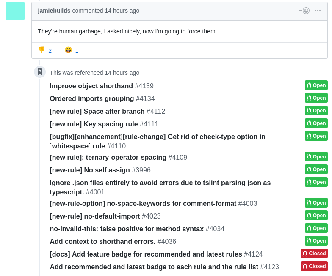Click Closed badge for #4123 rule list
Viewport: 332px width, 276px height.
(314, 266)
